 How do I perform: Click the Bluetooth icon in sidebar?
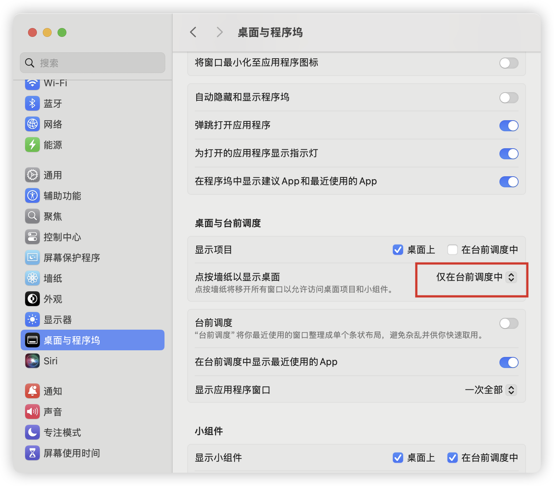32,104
